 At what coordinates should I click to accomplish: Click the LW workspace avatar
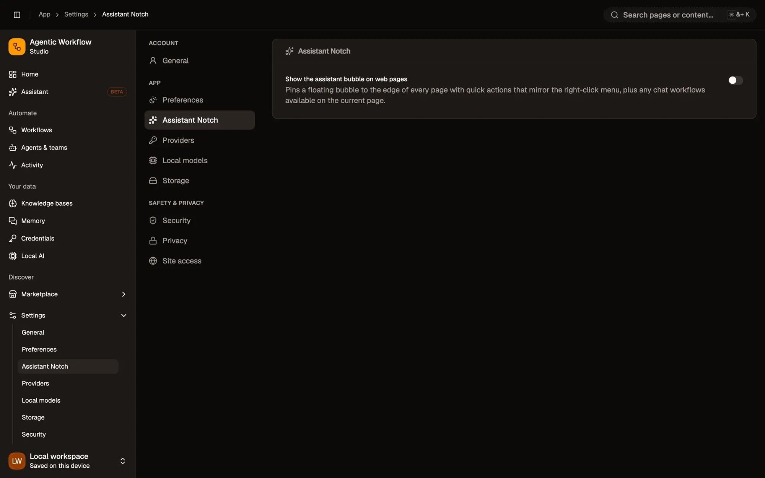pyautogui.click(x=17, y=461)
